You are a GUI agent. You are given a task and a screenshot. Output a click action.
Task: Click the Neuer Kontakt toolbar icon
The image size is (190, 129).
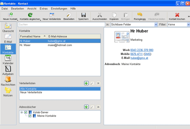10,15
